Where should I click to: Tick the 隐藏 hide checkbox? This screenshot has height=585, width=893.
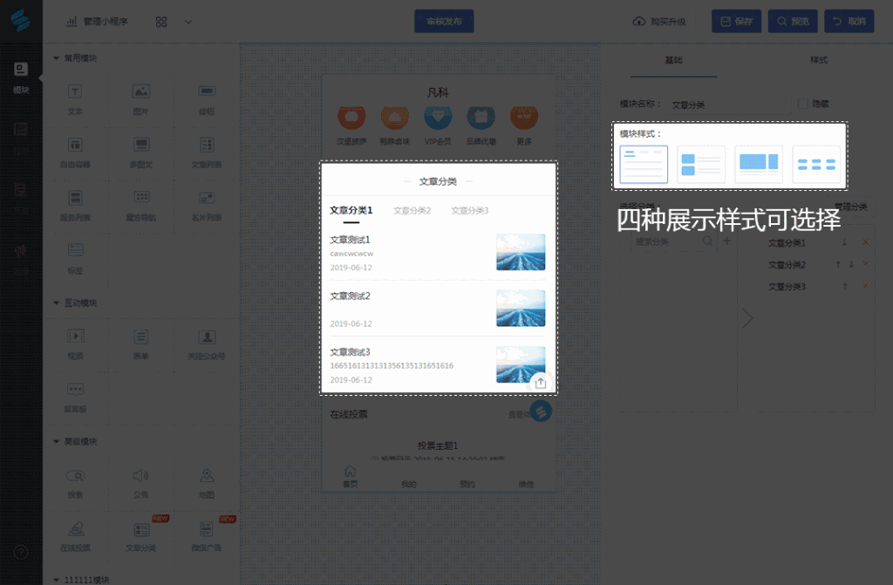pyautogui.click(x=802, y=104)
